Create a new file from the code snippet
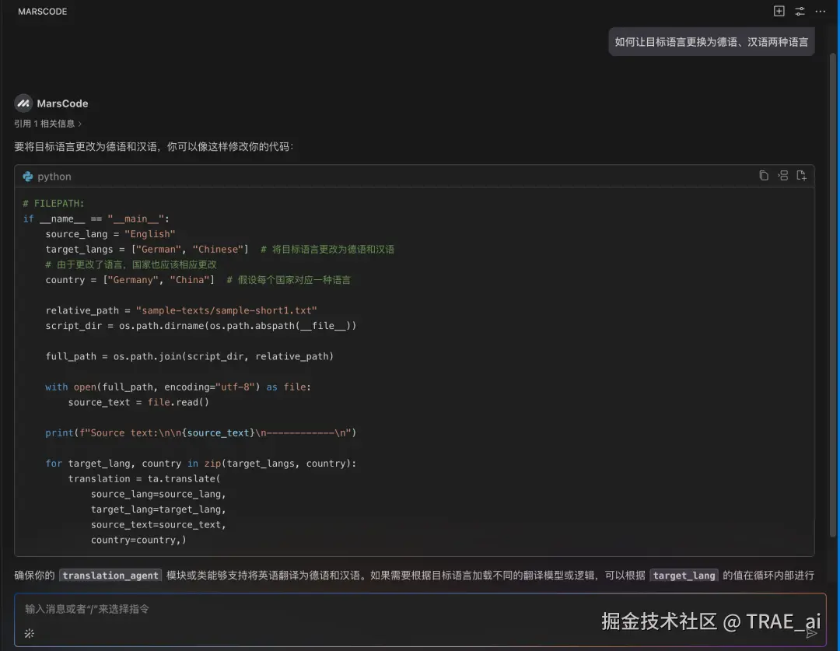840x651 pixels. point(801,175)
